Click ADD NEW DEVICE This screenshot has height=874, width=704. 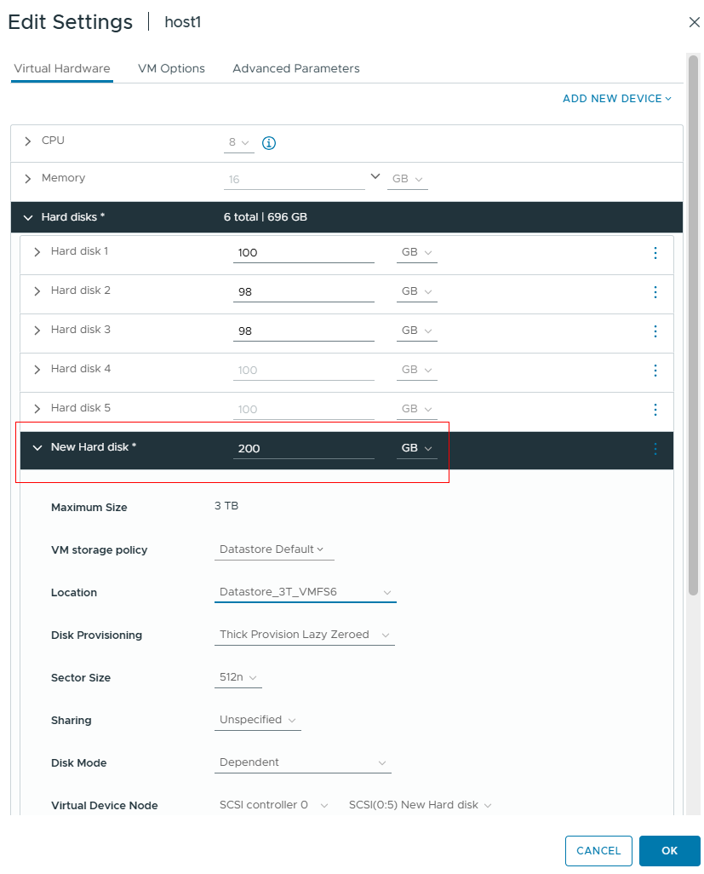(616, 99)
